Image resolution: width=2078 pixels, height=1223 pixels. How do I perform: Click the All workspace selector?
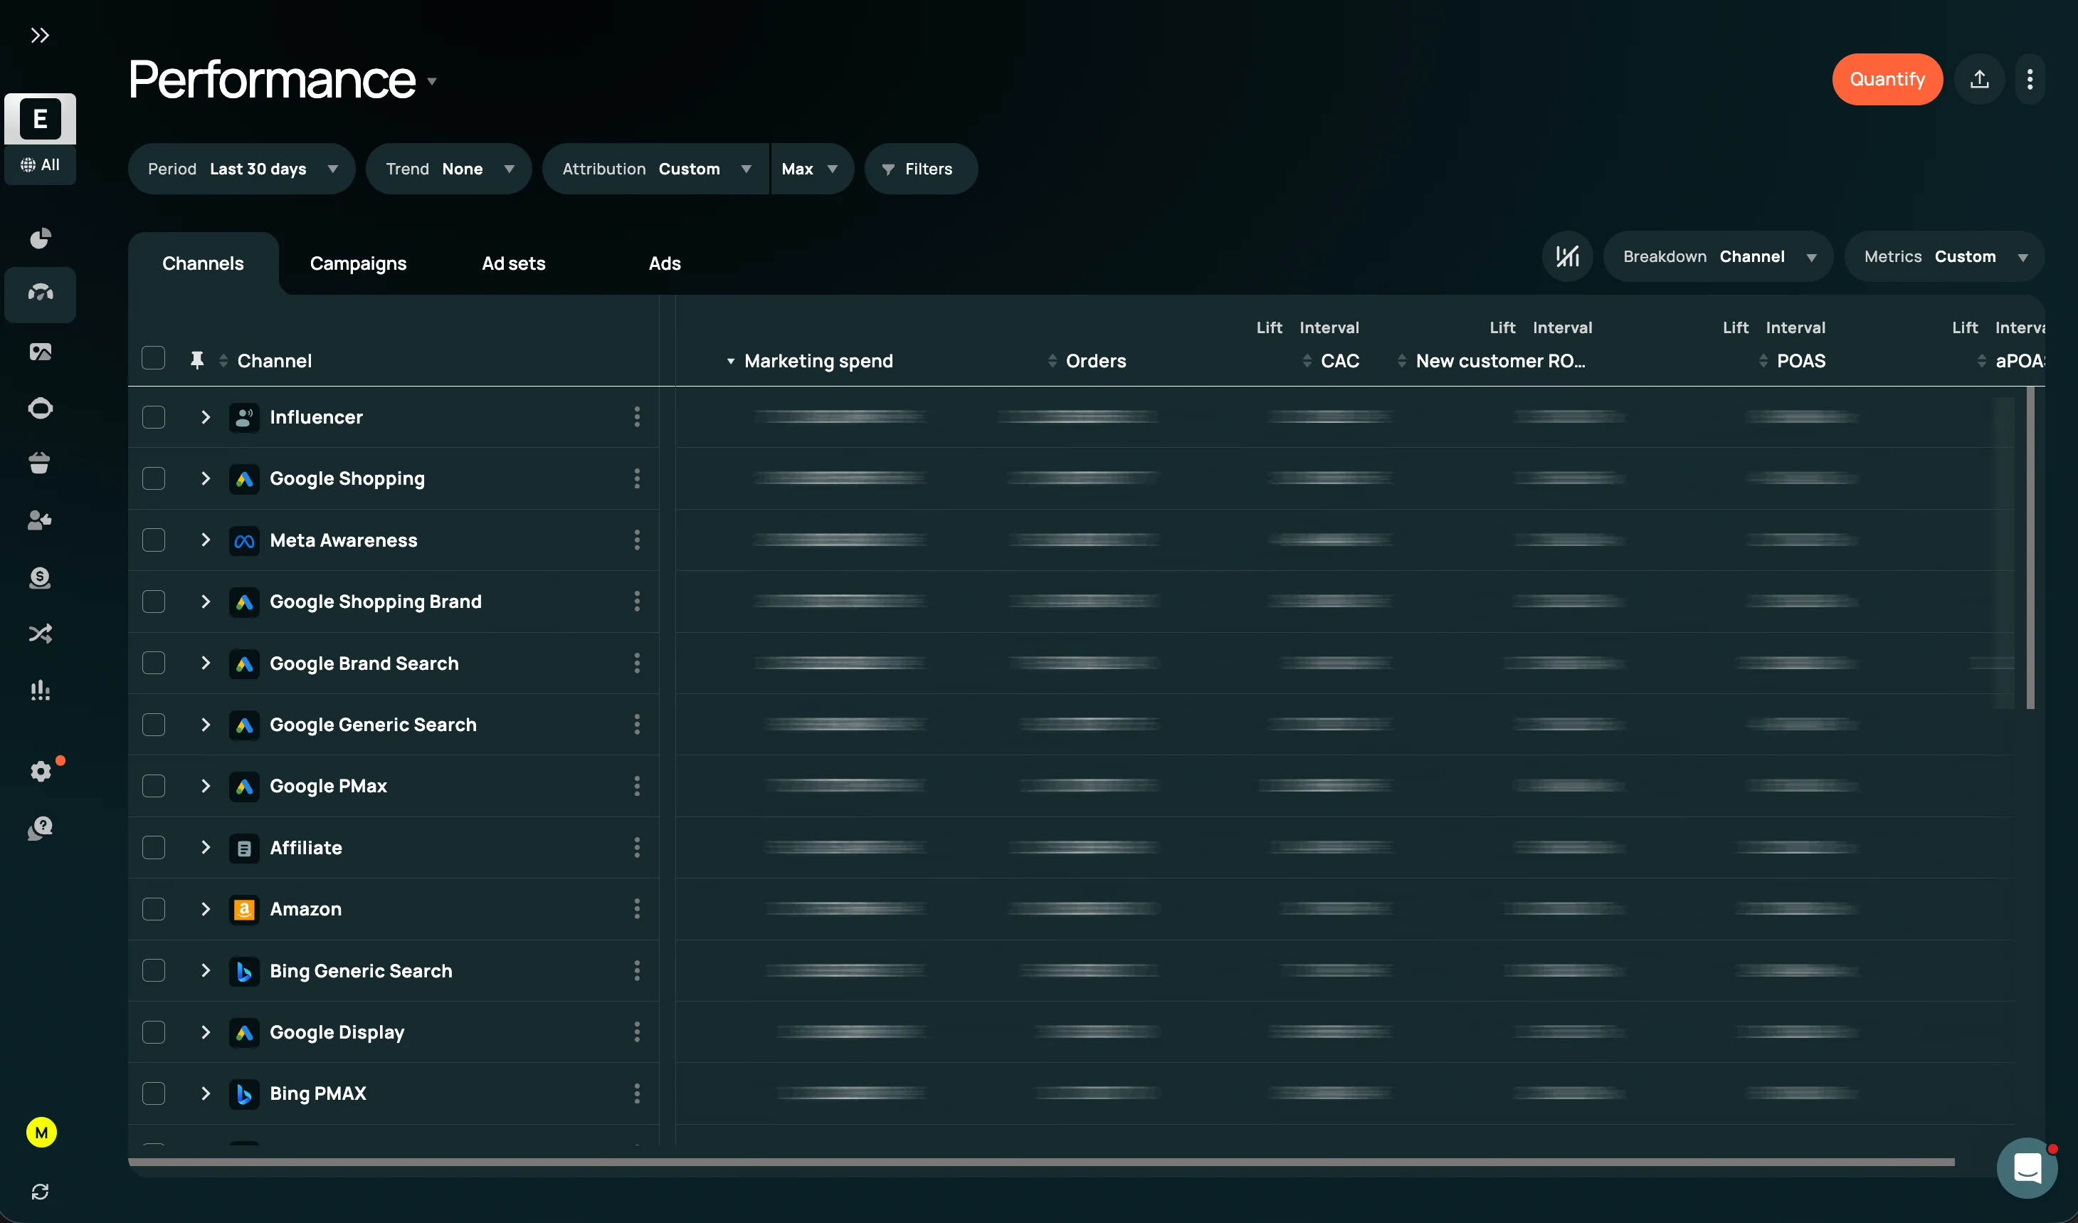[x=41, y=165]
